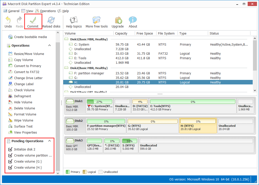Click the View Properties icon
Image resolution: width=259 pixels, height=185 pixels.
click(10, 132)
